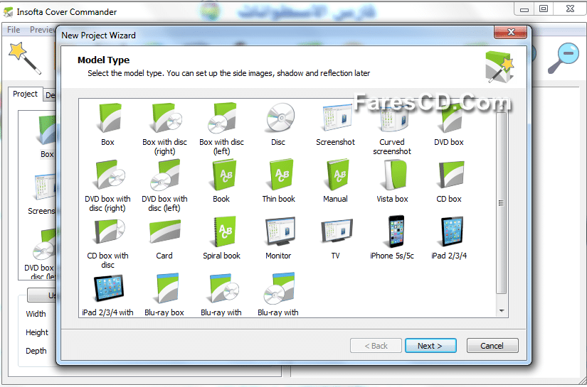The height and width of the screenshot is (387, 587).
Task: Select Blu-ray with disc on right
Action: (221, 295)
